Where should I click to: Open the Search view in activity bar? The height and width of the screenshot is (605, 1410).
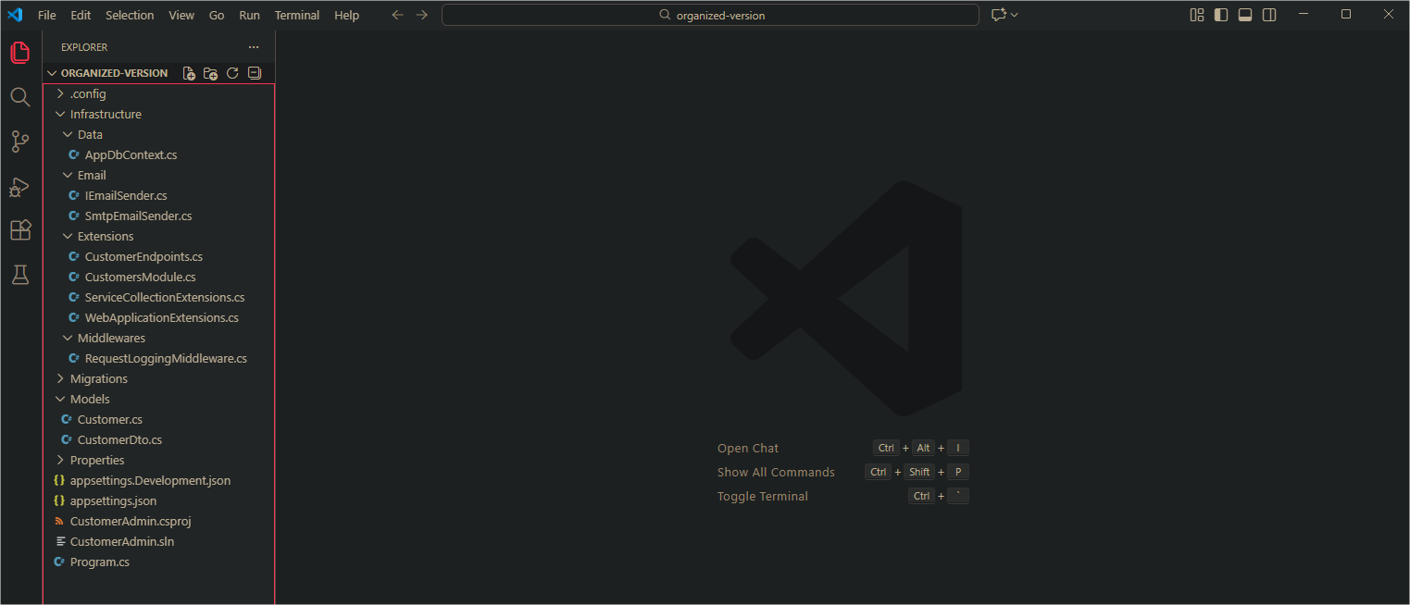20,97
